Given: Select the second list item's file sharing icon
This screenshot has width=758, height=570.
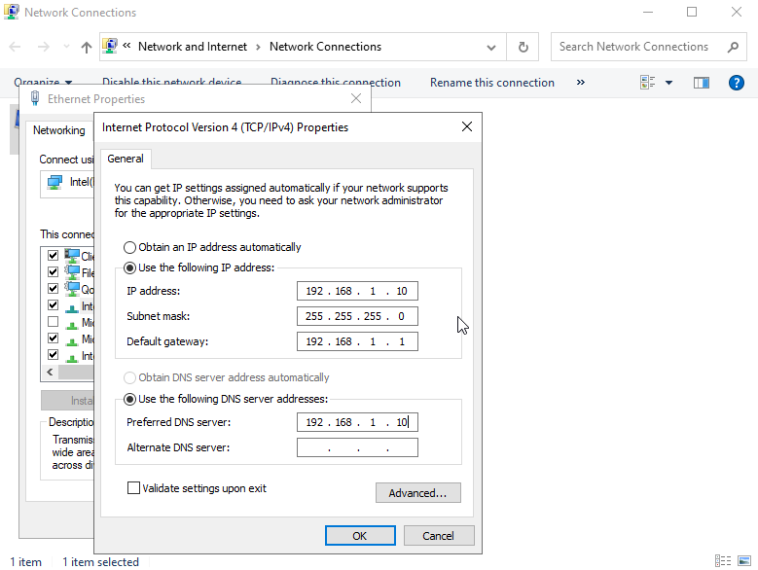Looking at the screenshot, I should [x=72, y=272].
